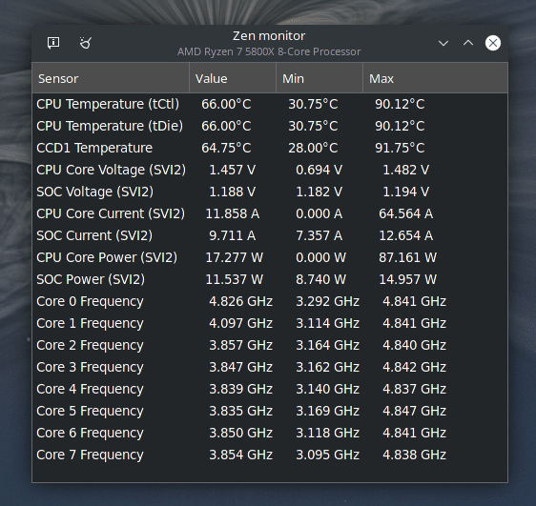Select SOC Current (SVI2) row label
The width and height of the screenshot is (536, 506).
tap(94, 235)
